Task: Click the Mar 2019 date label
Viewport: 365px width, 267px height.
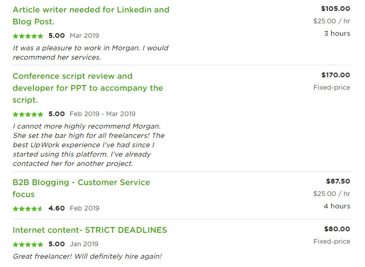Action: click(x=84, y=36)
